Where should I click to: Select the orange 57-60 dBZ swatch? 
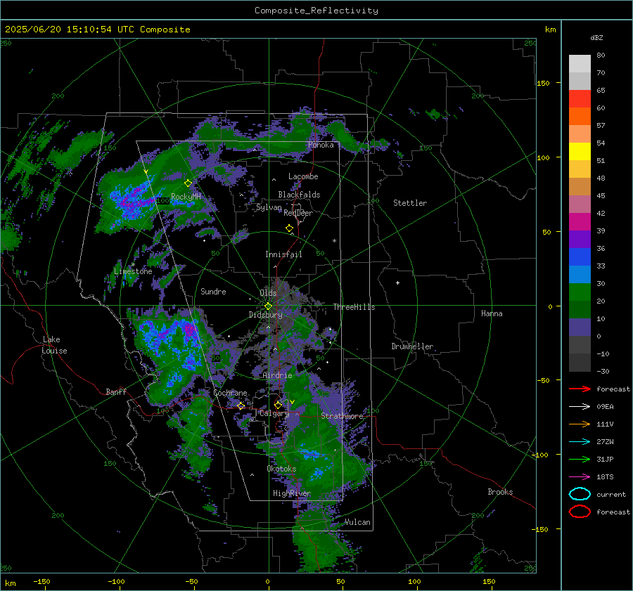point(580,117)
